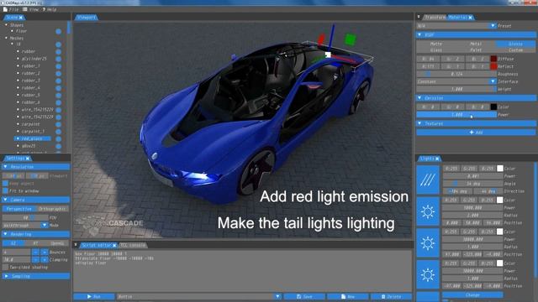
Task: Click the Save script button
Action: [x=304, y=296]
